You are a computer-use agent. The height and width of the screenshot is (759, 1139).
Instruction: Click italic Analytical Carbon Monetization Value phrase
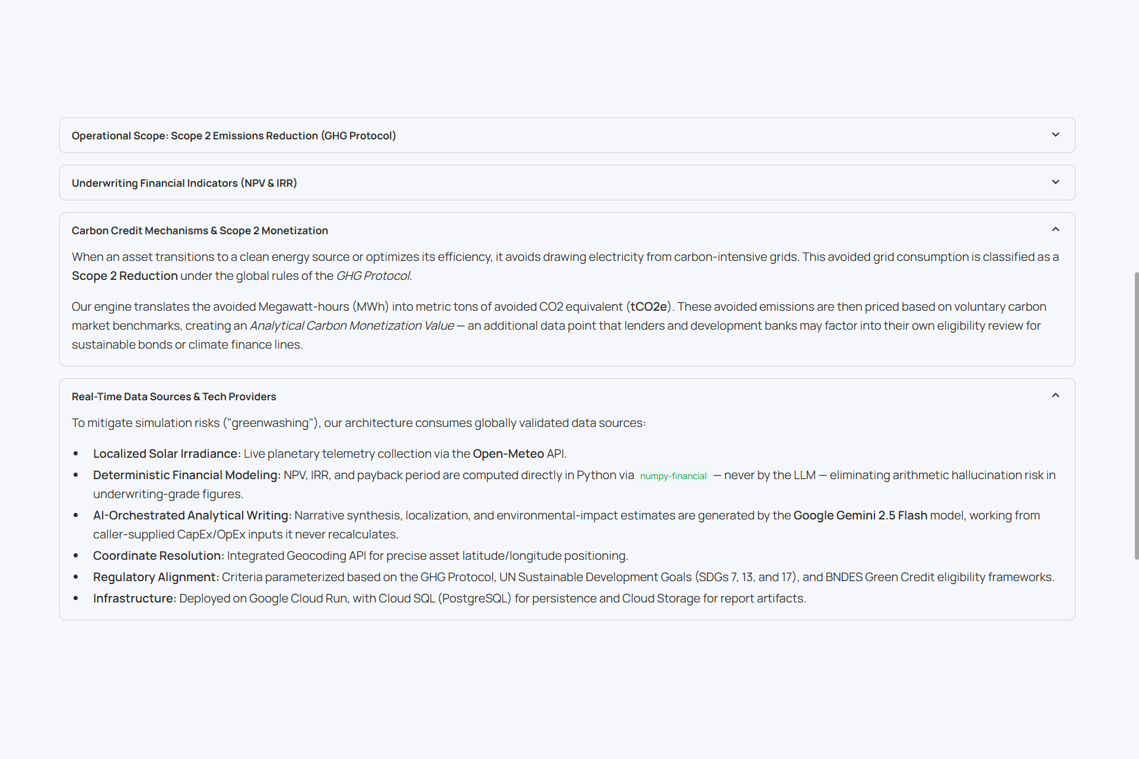point(352,326)
